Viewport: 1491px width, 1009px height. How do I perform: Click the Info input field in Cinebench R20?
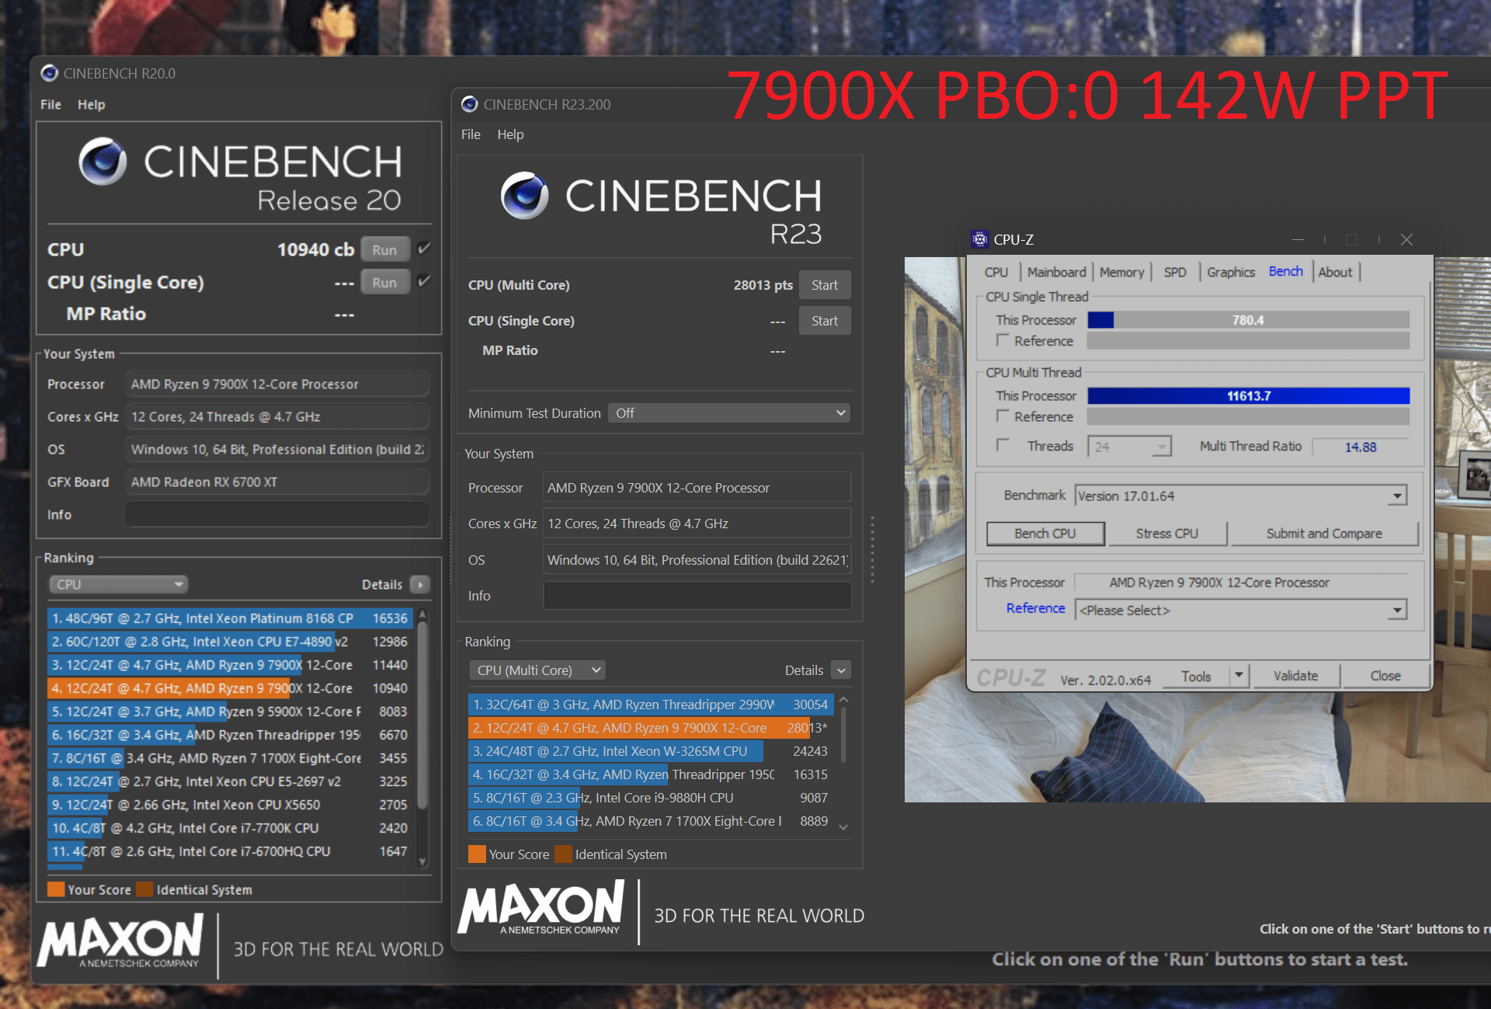pyautogui.click(x=277, y=514)
